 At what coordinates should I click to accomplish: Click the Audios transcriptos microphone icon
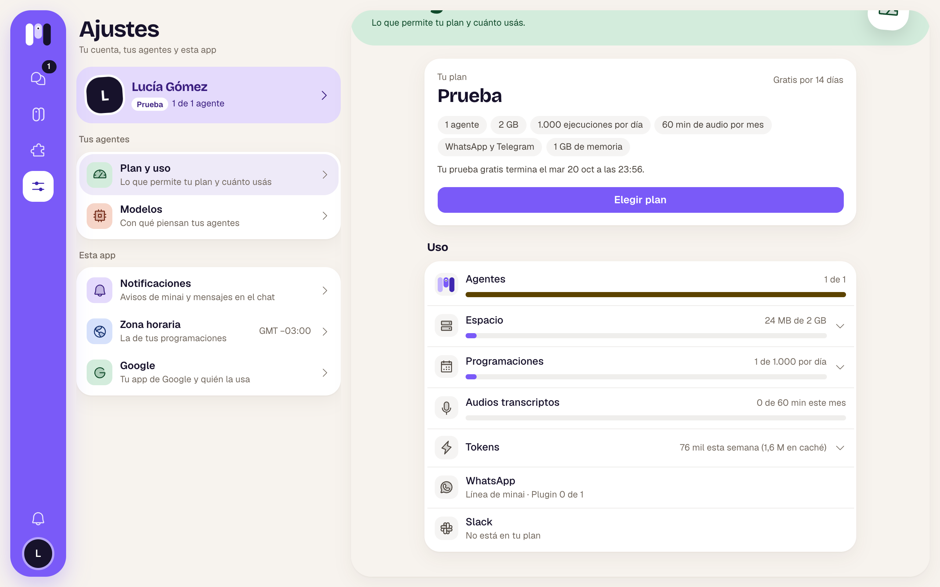446,408
